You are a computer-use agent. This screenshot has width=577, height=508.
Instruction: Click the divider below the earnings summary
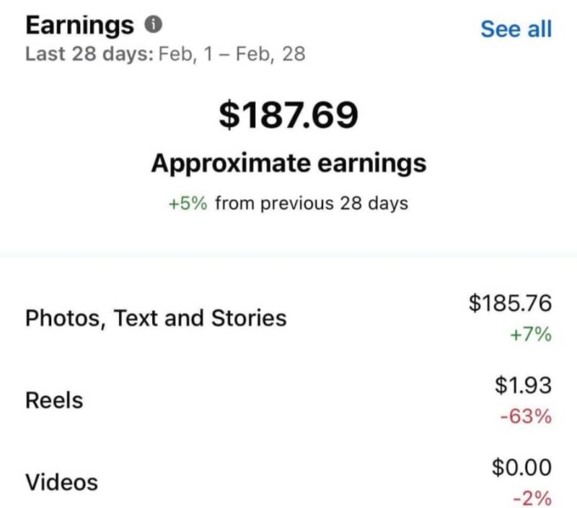[x=288, y=255]
